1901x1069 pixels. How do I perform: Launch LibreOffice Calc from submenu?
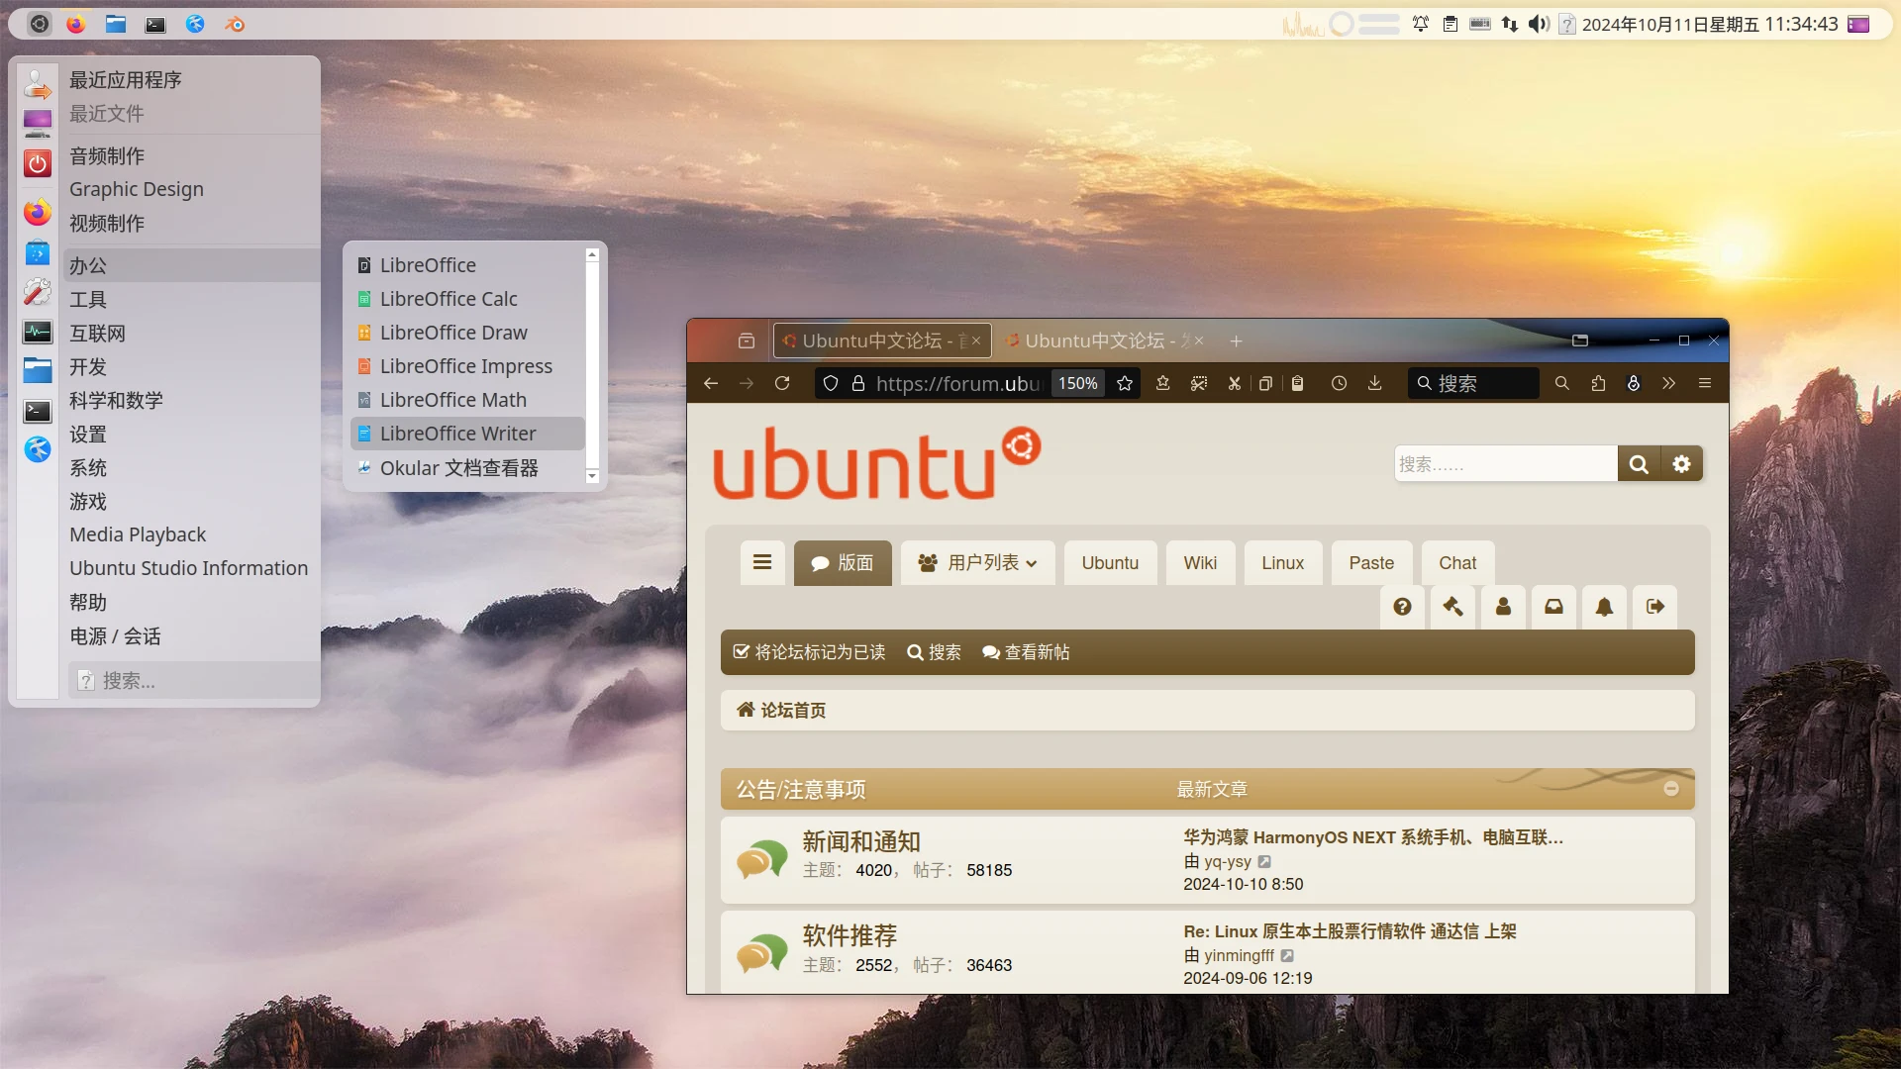467,299
